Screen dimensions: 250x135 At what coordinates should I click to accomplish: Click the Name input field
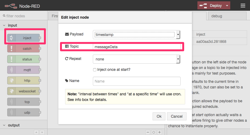137,81
